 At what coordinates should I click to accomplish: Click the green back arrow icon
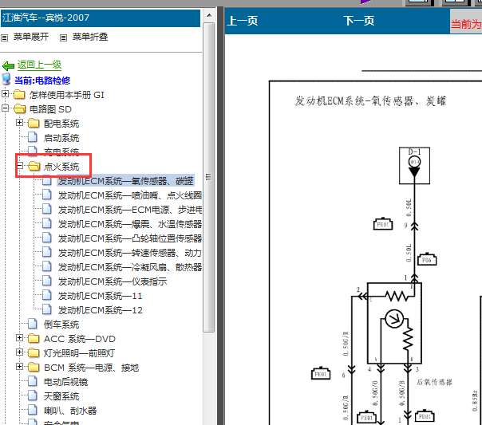pos(8,65)
